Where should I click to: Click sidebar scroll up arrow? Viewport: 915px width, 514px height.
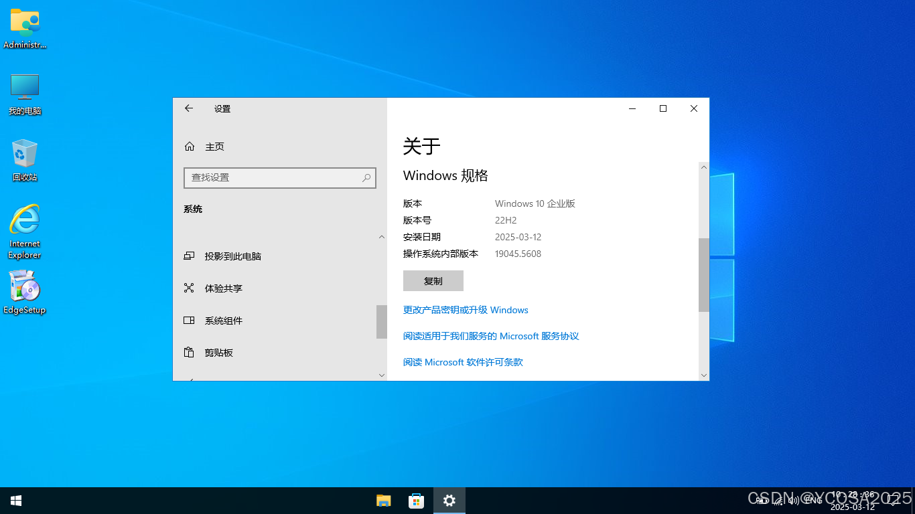[x=382, y=237]
